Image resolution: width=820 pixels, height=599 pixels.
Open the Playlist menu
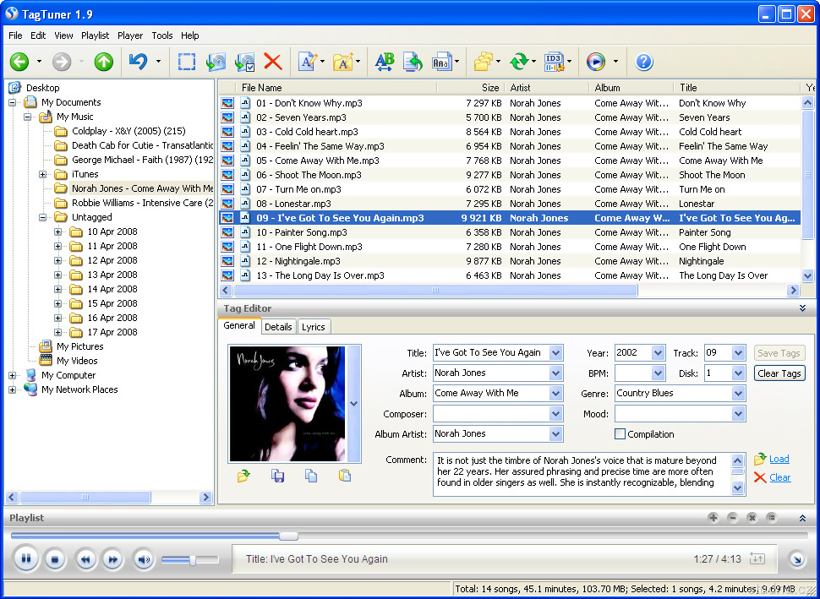(95, 35)
